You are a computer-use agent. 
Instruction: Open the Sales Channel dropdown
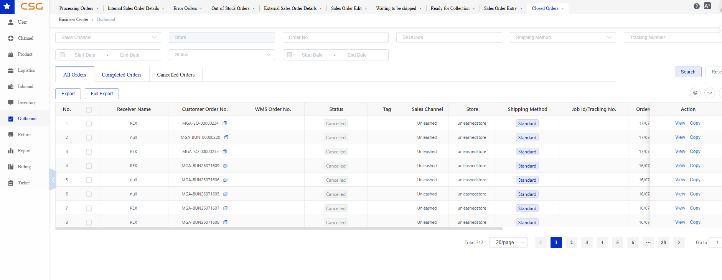(108, 37)
